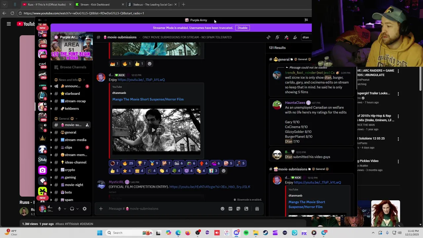Toggle notification settings bell in header
Viewport: 423px width, 238px height.
point(277,37)
